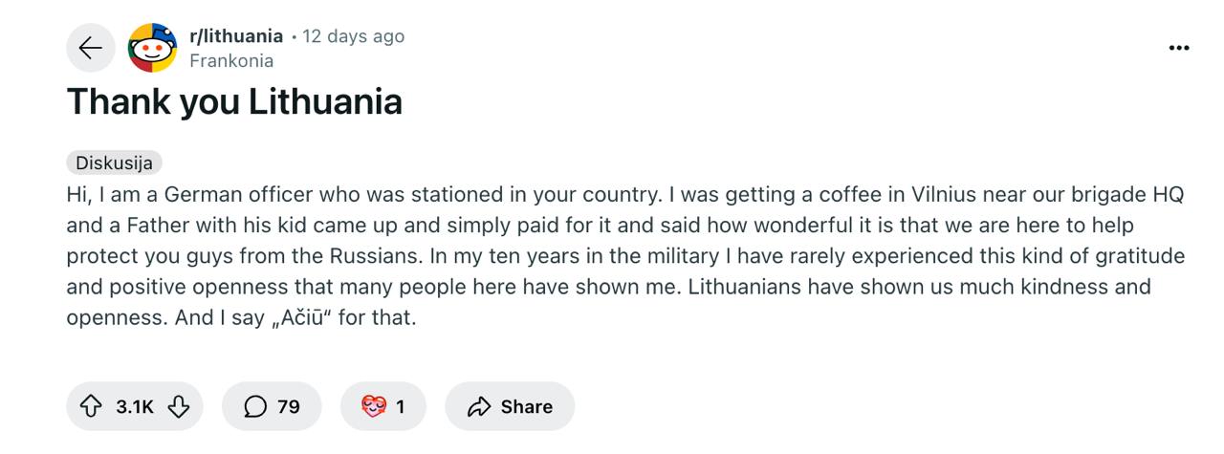Screen dimensions: 1224x454
Task: Click the share arrow icon
Action: pyautogui.click(x=478, y=407)
